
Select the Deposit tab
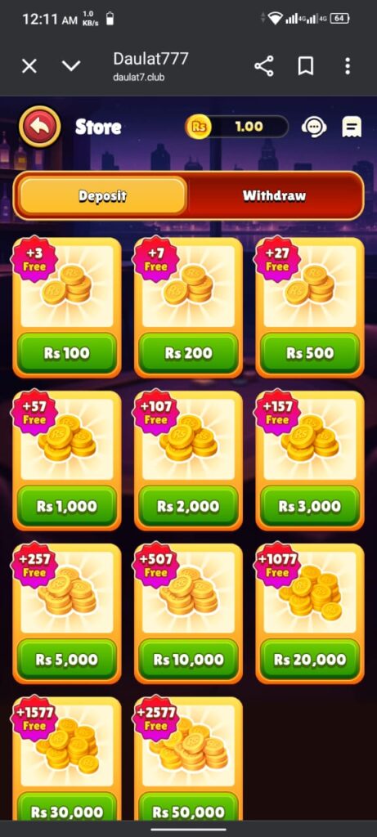click(x=102, y=196)
